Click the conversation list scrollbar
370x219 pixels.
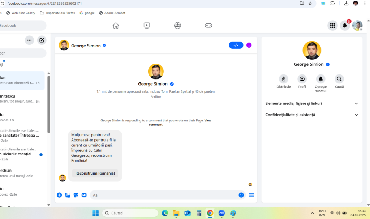(x=49, y=104)
